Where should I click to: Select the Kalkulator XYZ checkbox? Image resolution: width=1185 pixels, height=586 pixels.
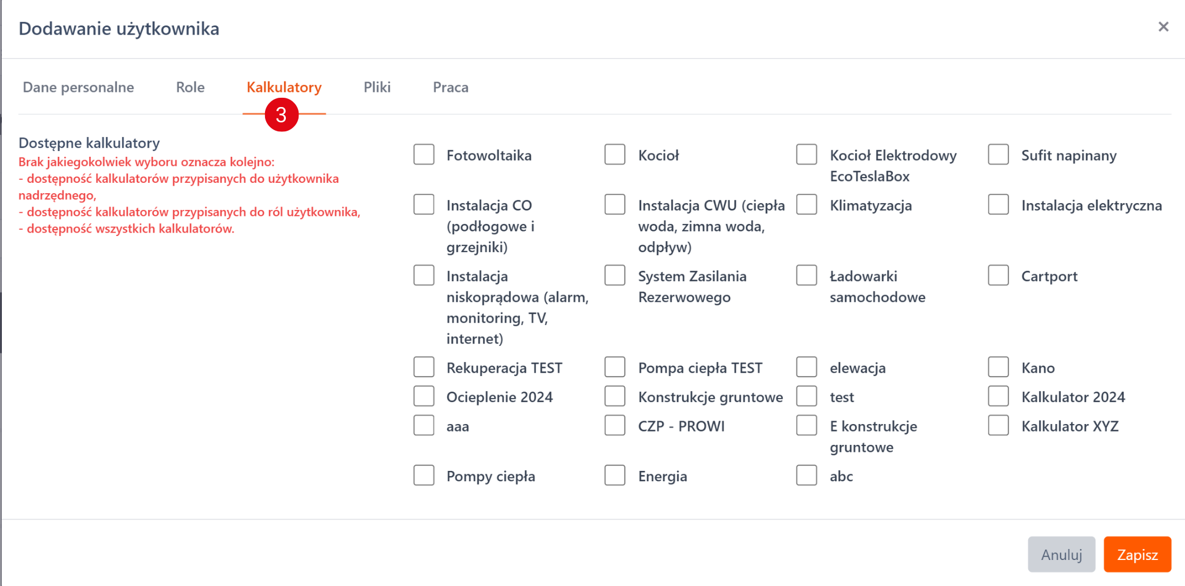(x=998, y=425)
